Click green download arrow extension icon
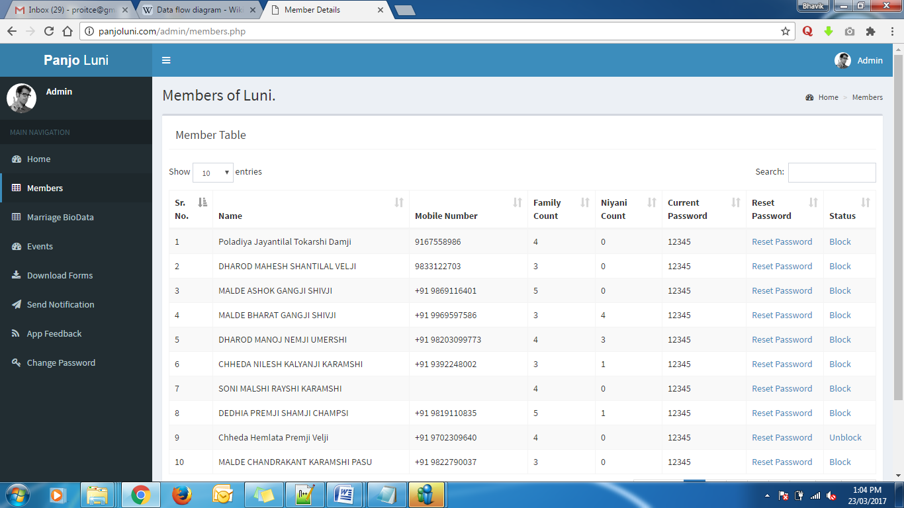This screenshot has width=904, height=508. click(829, 31)
